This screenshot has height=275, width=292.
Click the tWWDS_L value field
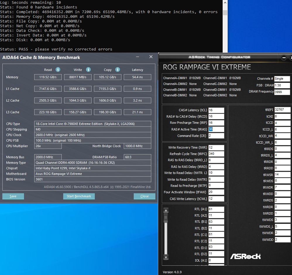tap(282, 227)
